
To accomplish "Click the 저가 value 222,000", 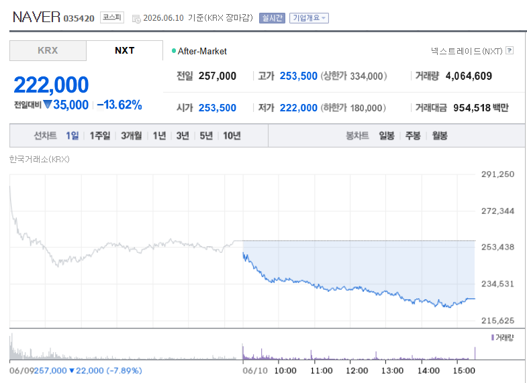I will pos(299,108).
